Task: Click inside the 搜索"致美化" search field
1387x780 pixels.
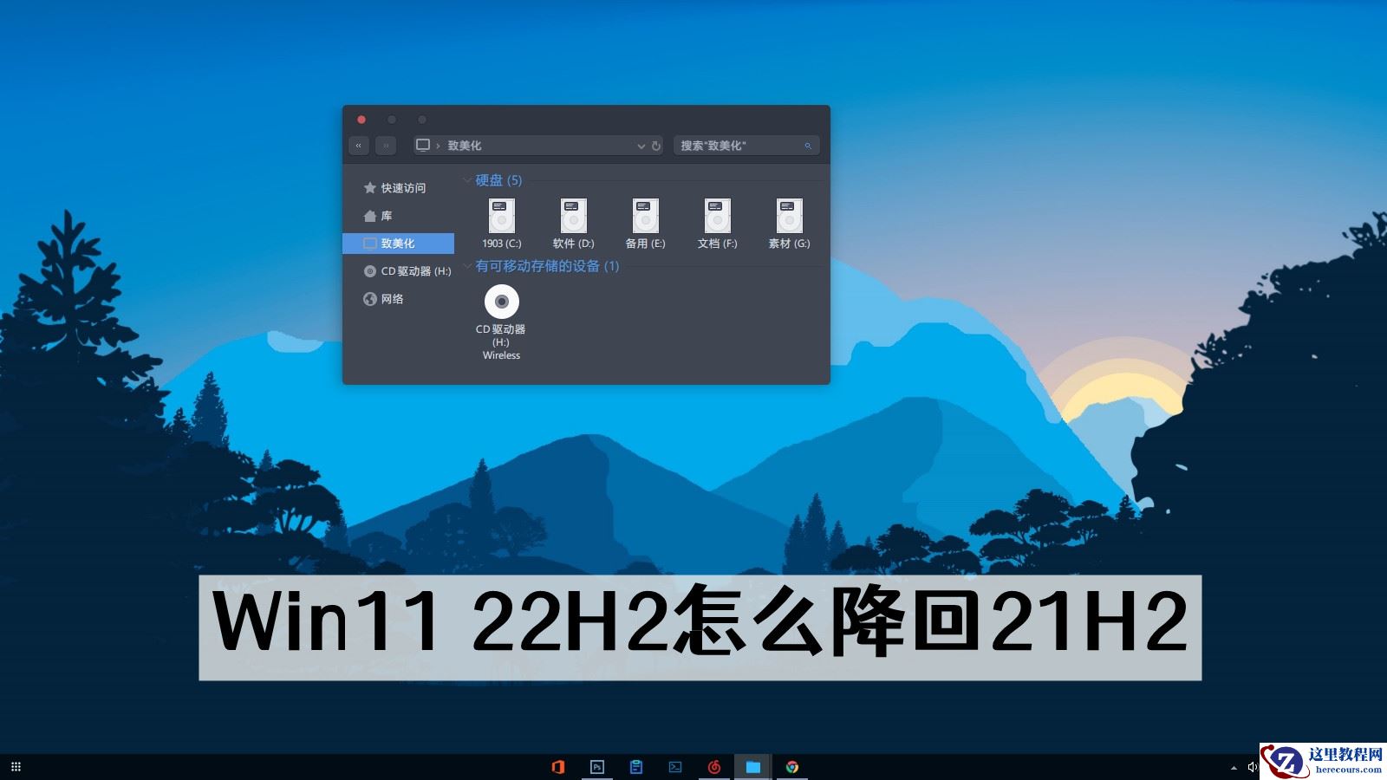Action: tap(737, 146)
